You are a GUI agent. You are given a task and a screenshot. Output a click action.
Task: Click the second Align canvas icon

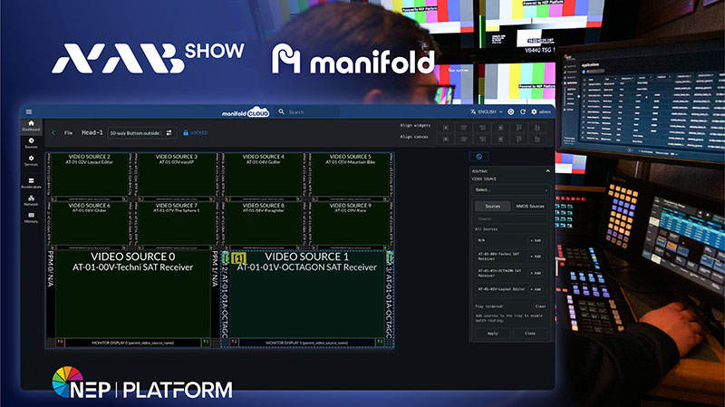(x=464, y=139)
